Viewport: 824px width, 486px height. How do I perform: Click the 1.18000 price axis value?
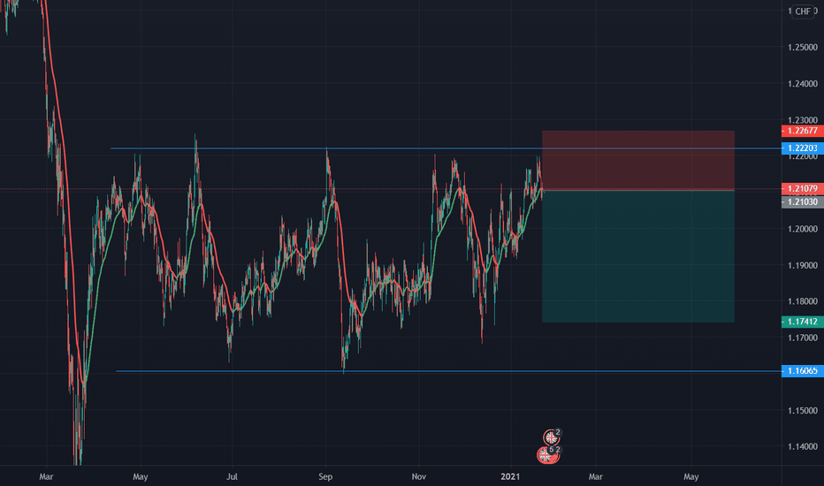click(803, 301)
